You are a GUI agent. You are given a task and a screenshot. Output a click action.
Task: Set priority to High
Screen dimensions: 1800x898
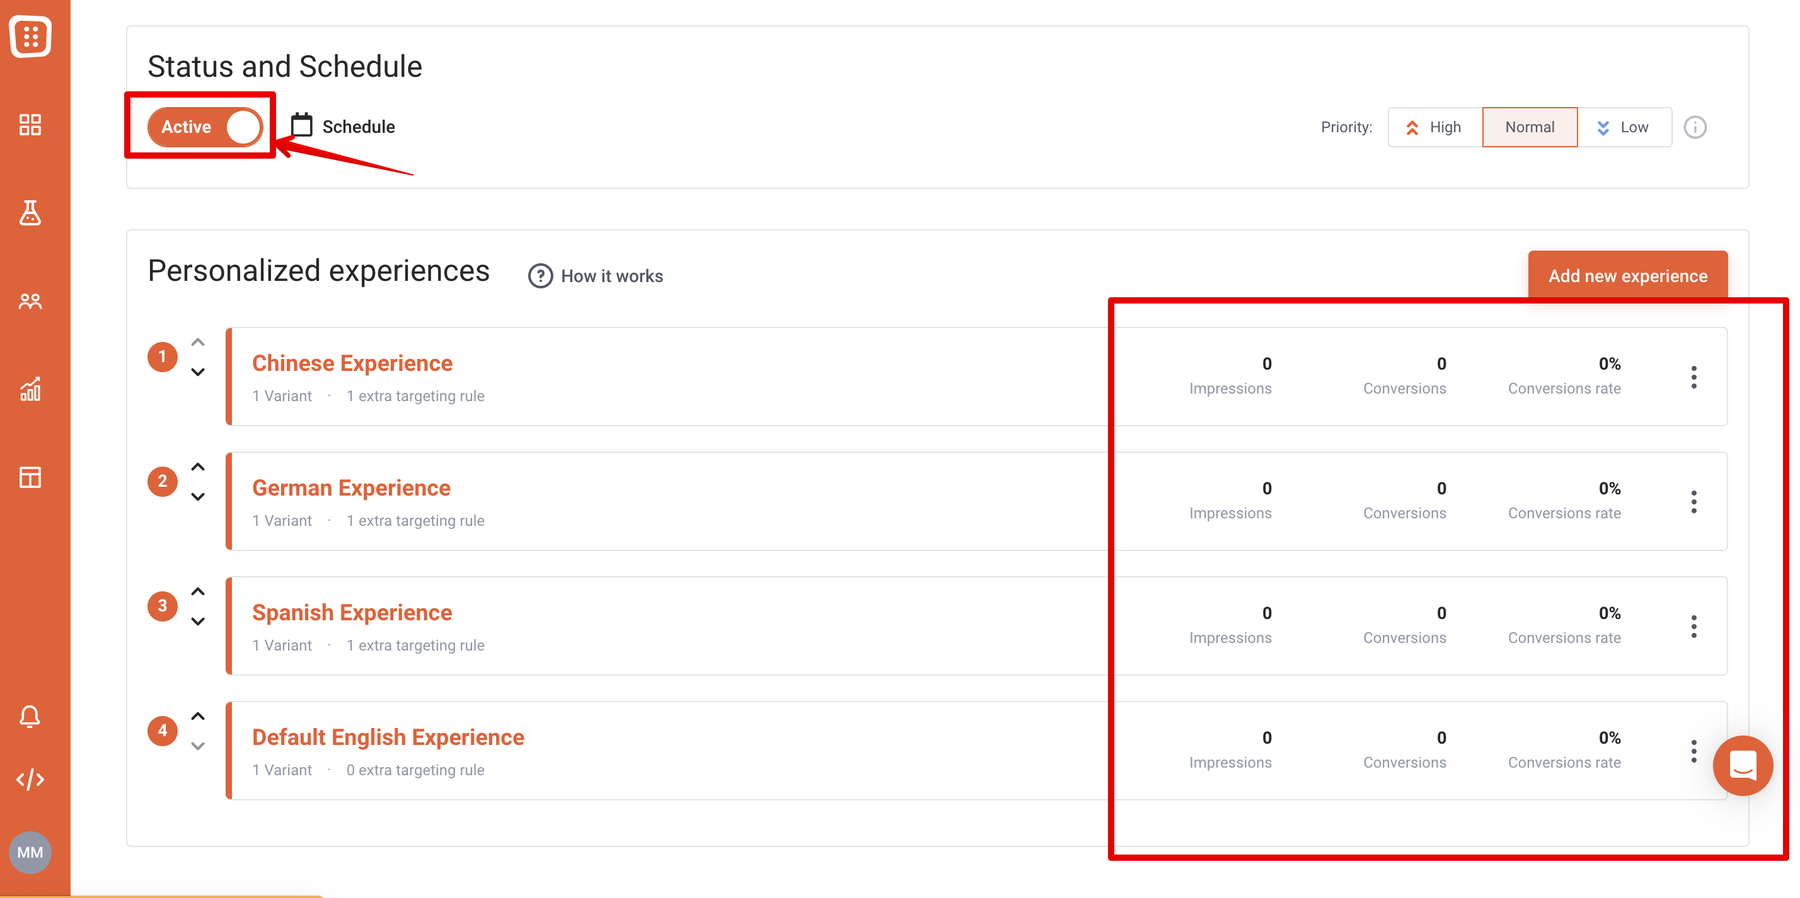pyautogui.click(x=1434, y=127)
